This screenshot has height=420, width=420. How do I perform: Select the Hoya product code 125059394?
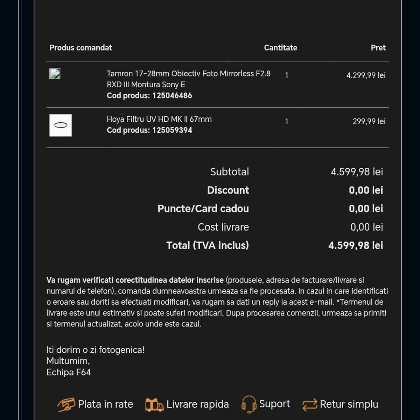(172, 130)
